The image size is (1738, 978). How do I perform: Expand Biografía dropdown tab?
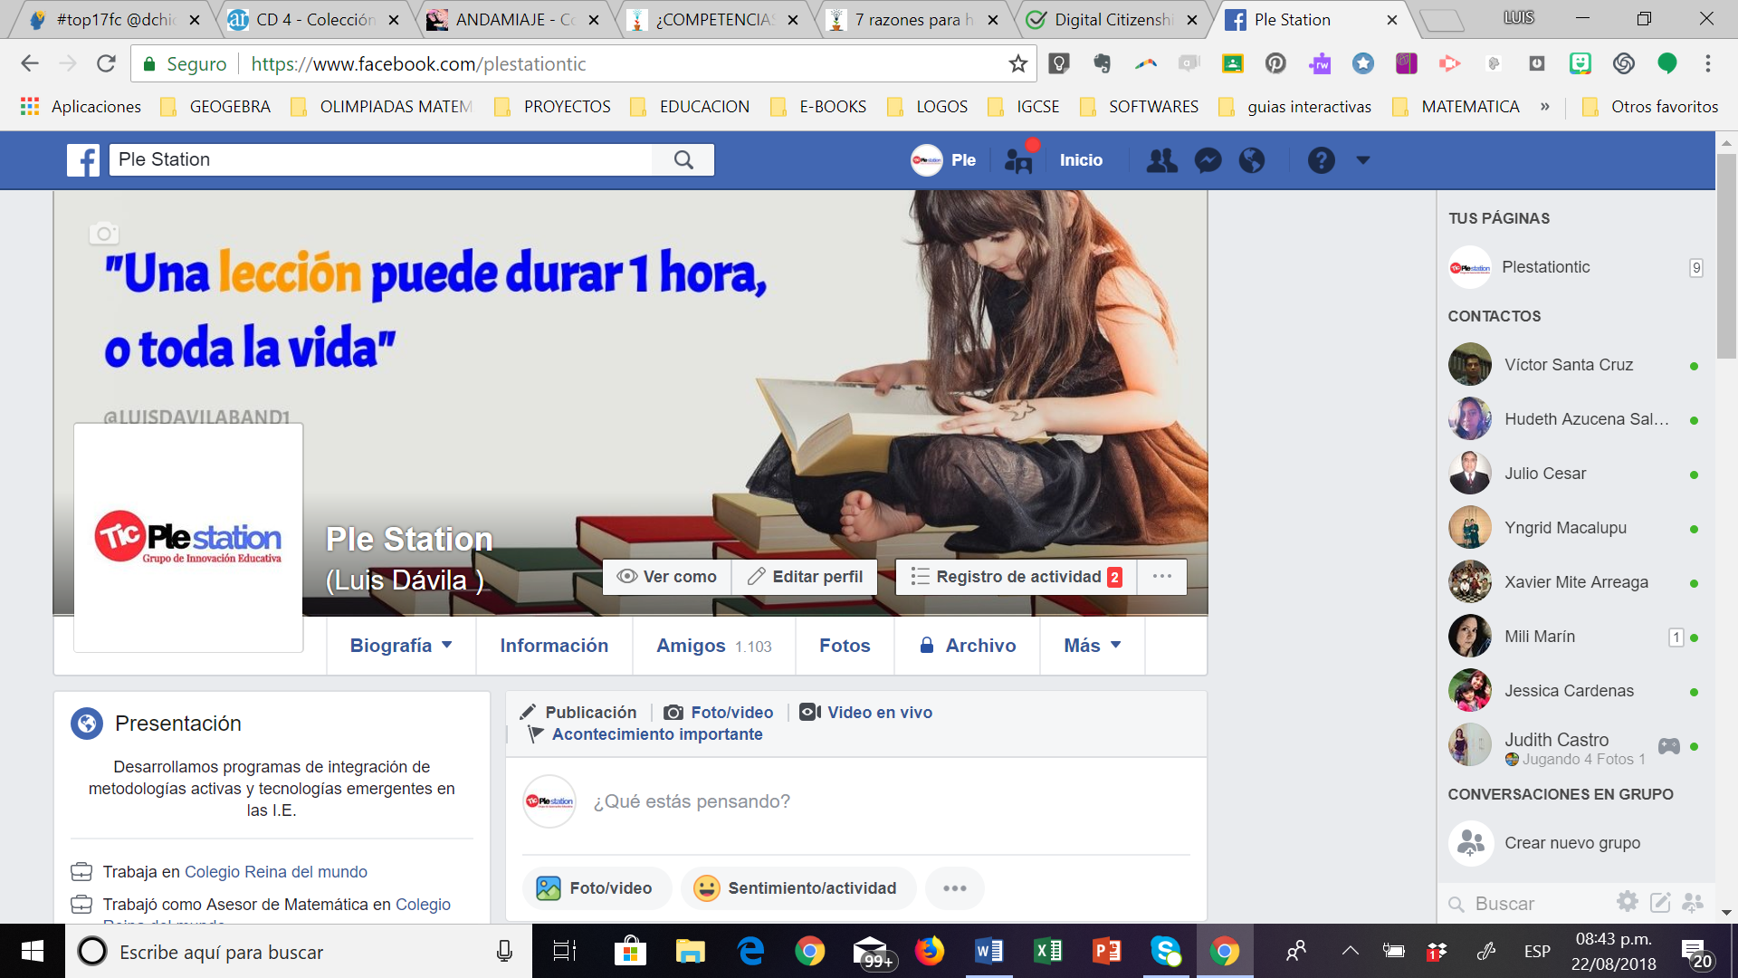click(401, 646)
